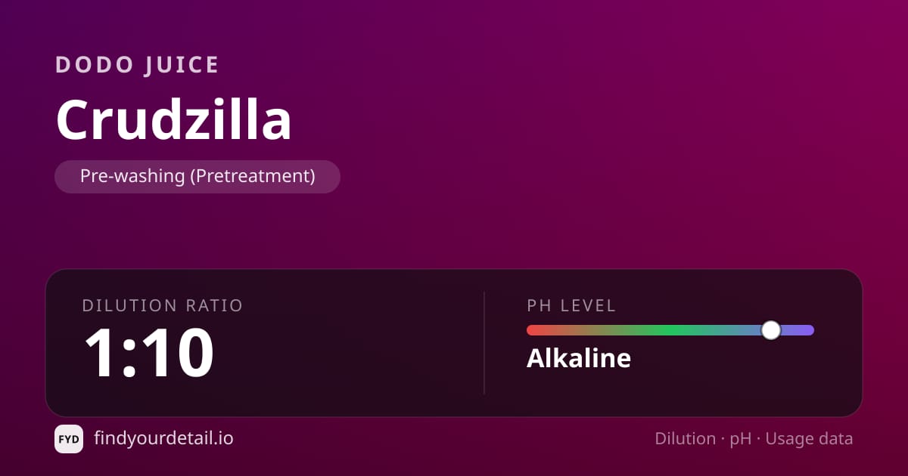Click the Alkaline pH label

[x=579, y=357]
